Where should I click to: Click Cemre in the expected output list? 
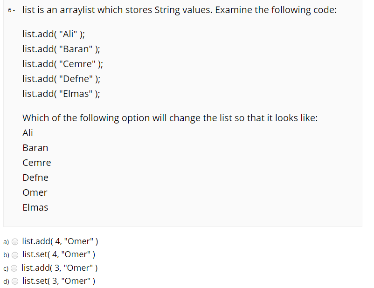[x=37, y=163]
